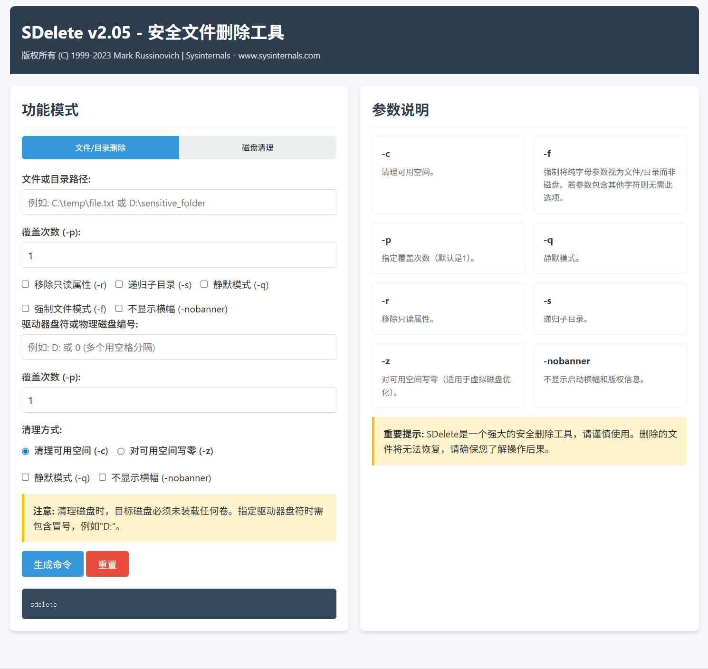Click the 参数说明 heading

click(x=401, y=110)
